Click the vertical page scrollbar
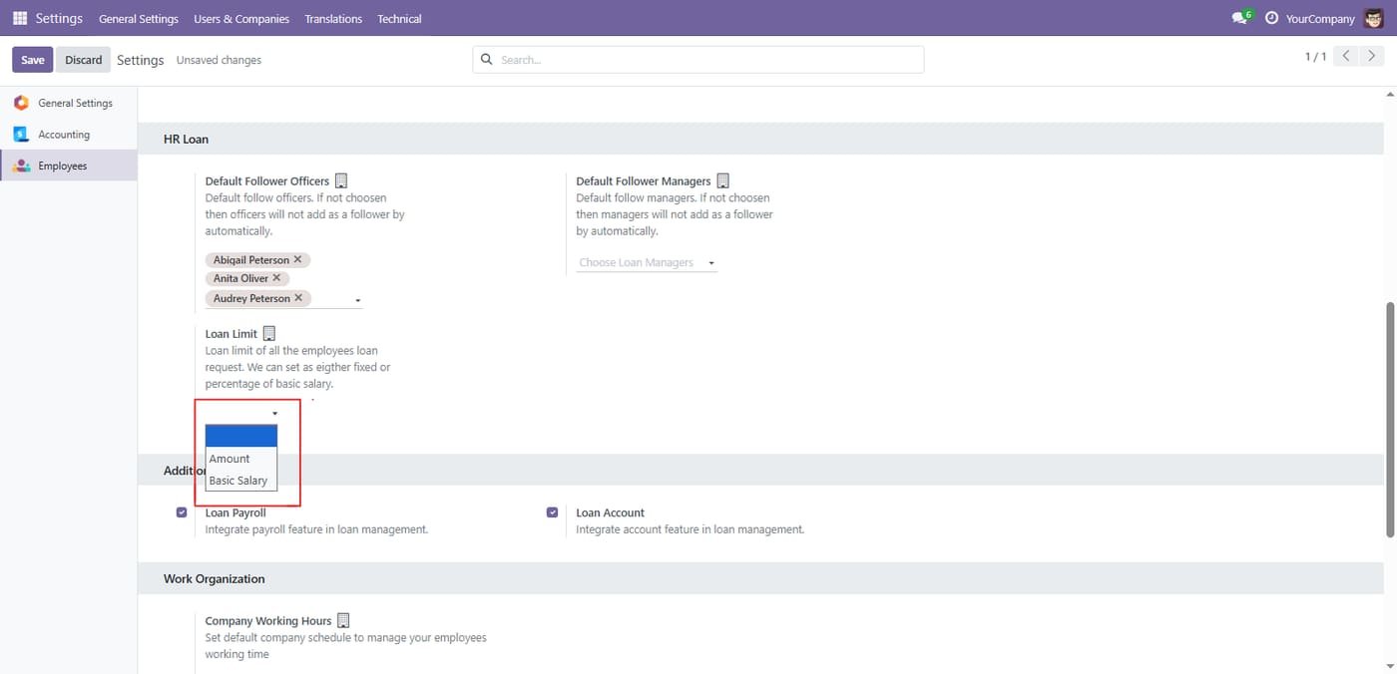 tap(1391, 419)
